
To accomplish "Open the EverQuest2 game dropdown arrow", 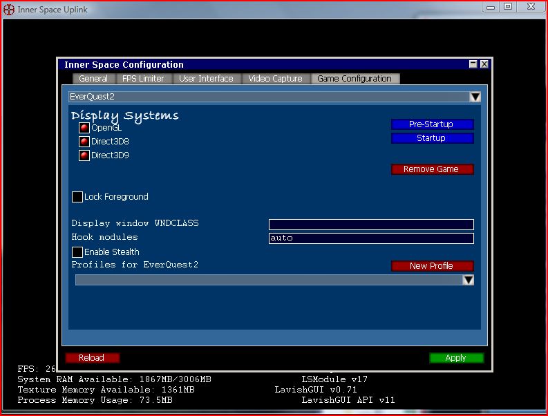I will (475, 97).
